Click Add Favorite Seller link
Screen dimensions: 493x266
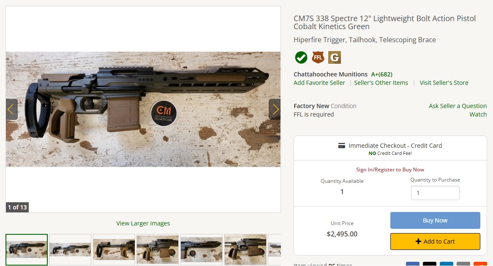[x=319, y=83]
